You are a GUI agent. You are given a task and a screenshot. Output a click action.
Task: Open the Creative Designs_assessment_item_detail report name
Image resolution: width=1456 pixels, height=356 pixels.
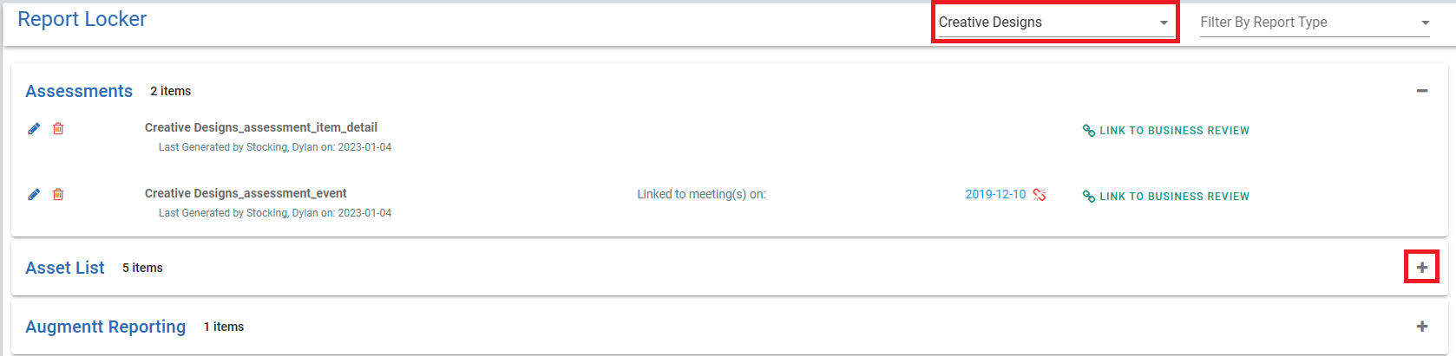[261, 127]
